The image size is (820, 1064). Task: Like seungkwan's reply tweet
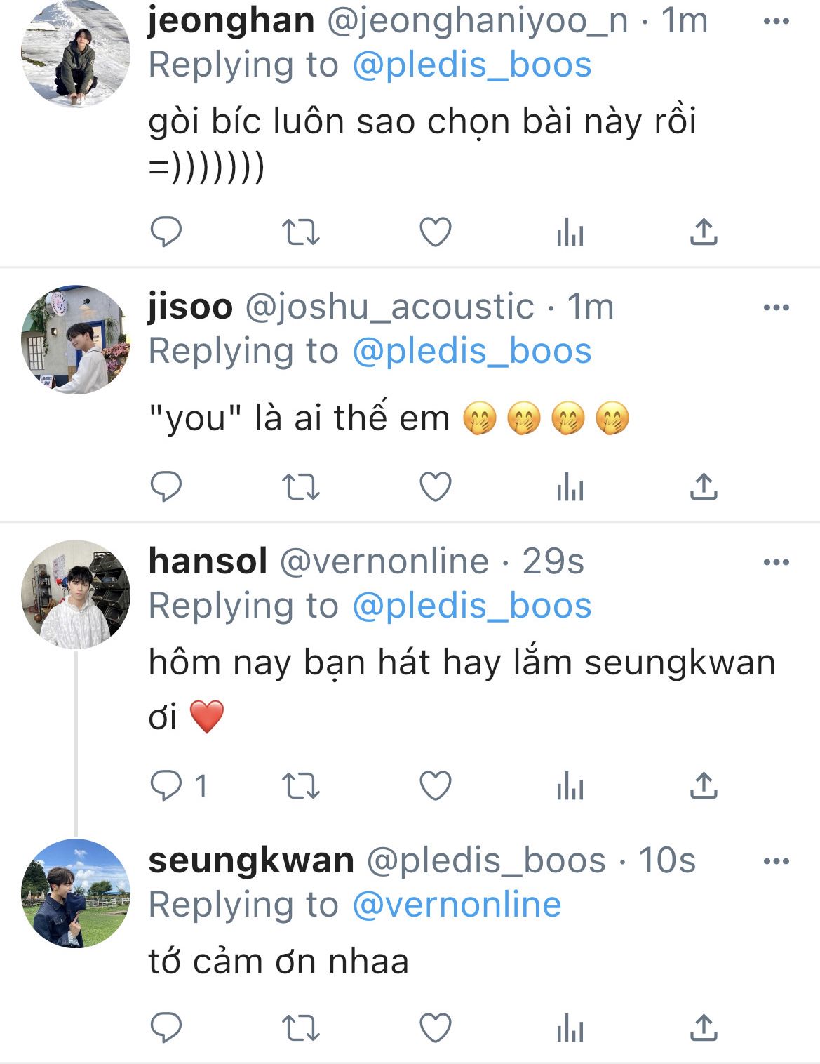435,1029
